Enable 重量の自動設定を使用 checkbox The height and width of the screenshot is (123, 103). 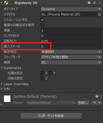pyautogui.click(x=42, y=25)
